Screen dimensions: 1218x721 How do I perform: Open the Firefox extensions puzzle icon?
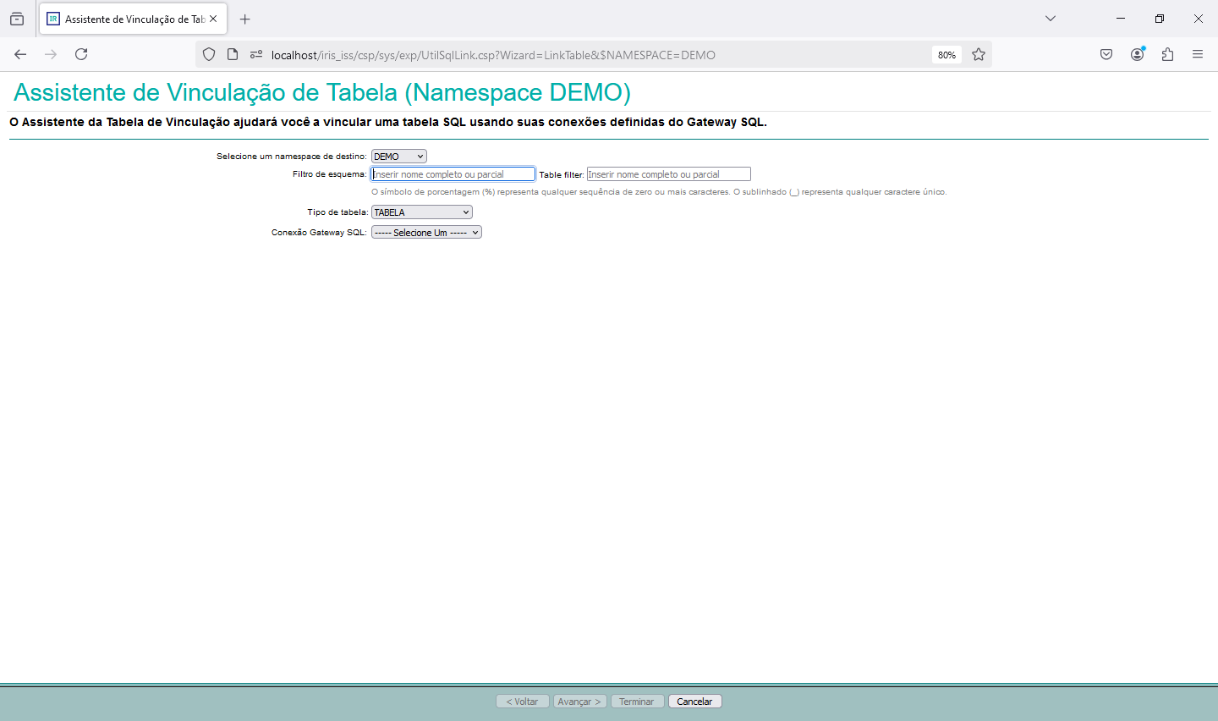coord(1167,54)
